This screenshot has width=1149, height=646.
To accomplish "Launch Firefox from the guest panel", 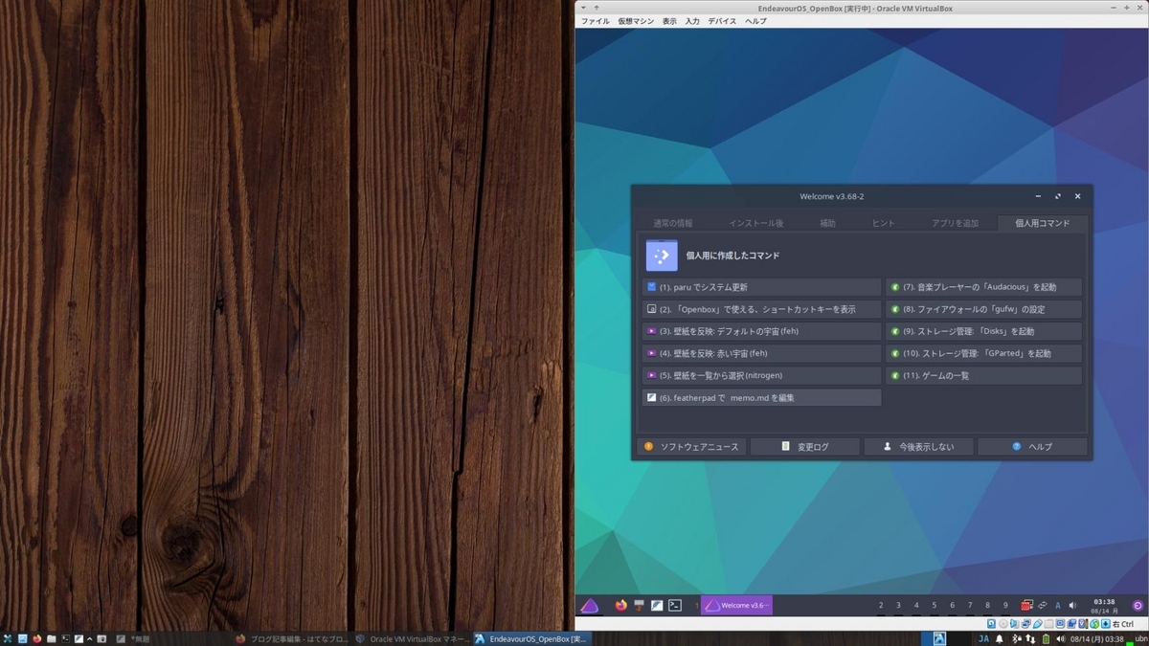I will click(620, 605).
